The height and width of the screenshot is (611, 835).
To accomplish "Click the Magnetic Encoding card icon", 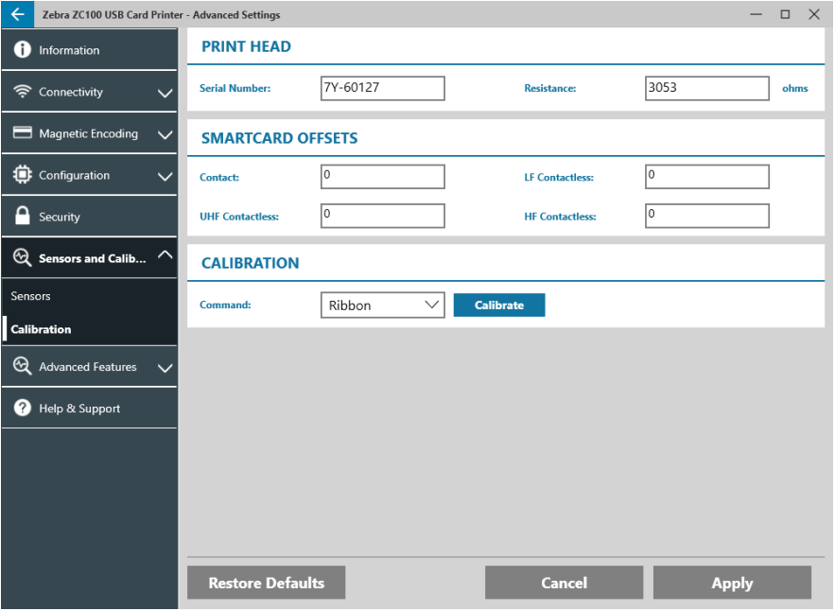I will point(22,133).
